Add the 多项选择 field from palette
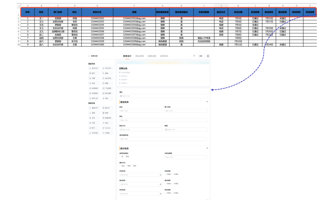Image resolution: width=334 pixels, height=200 pixels. (x=94, y=93)
